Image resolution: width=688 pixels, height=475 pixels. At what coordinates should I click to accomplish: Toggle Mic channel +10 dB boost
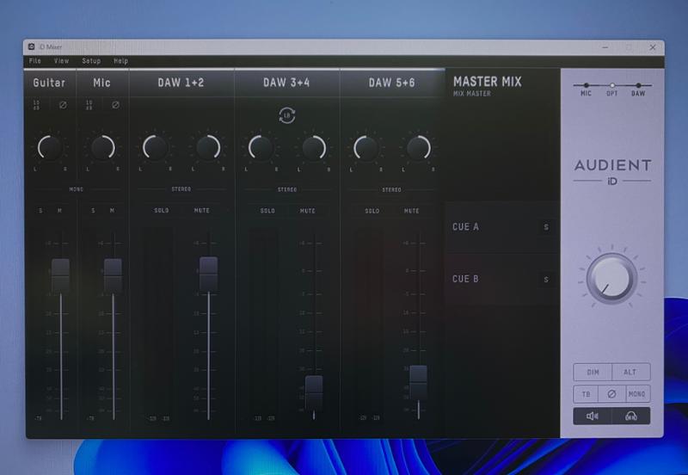click(89, 105)
